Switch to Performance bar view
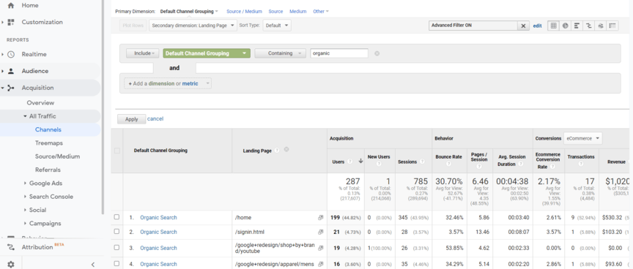This screenshot has width=633, height=269. (577, 26)
